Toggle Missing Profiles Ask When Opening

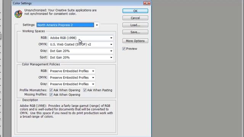pyautogui.click(x=51, y=95)
